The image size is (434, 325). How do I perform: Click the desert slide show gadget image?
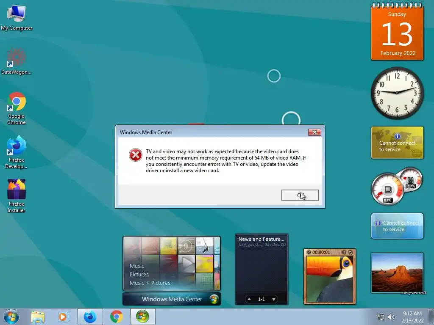pos(397,273)
